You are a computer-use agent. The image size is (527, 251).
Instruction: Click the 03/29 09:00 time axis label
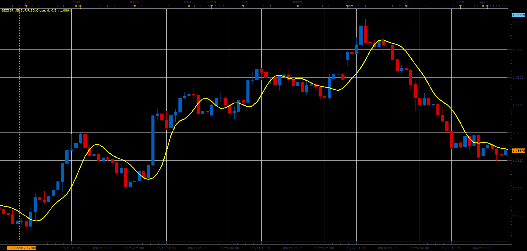coord(419,248)
